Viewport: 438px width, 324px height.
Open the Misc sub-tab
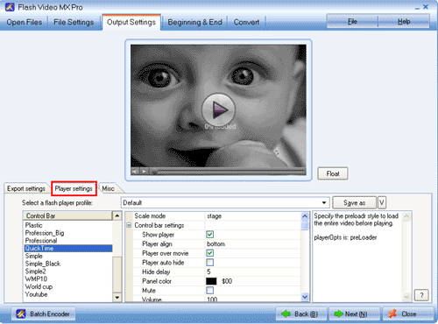pyautogui.click(x=108, y=188)
